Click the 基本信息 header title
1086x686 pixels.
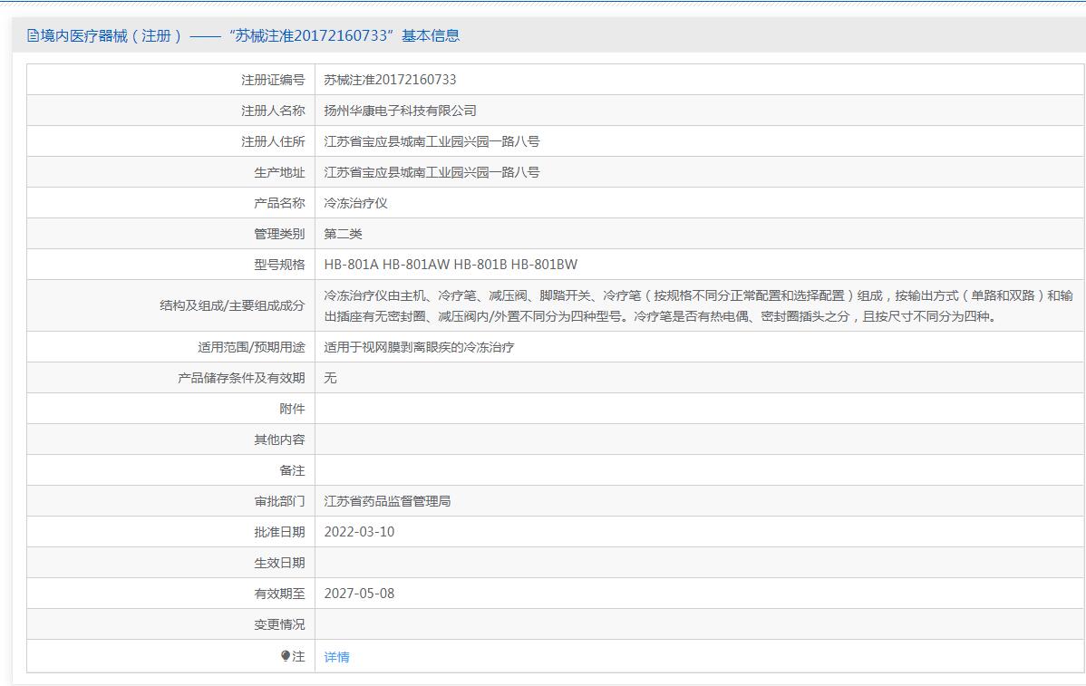(243, 36)
